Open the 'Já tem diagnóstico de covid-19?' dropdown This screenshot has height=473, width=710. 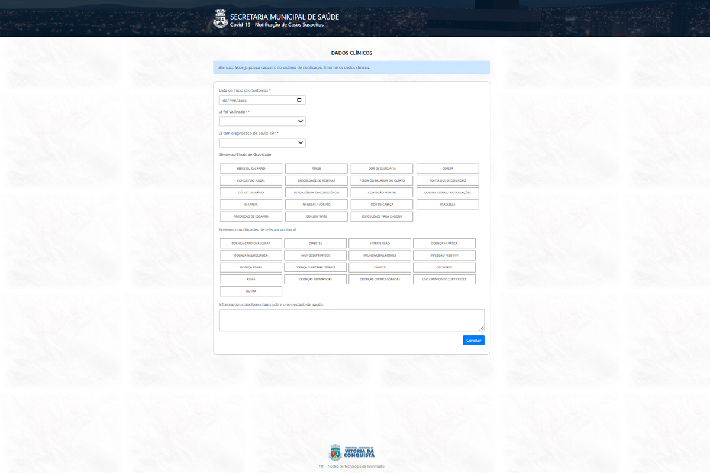[x=262, y=142]
